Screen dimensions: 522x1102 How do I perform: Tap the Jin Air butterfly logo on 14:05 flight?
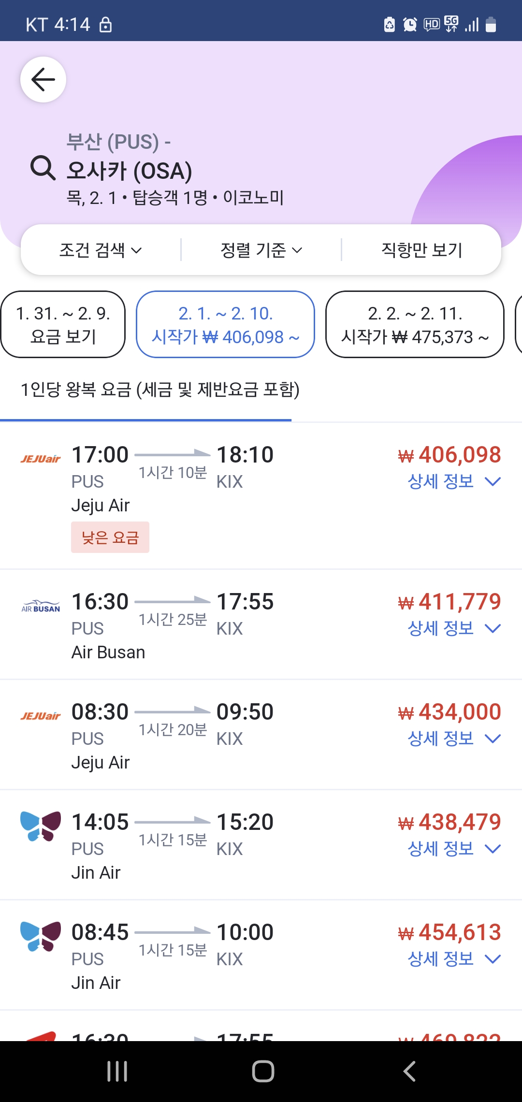(41, 826)
